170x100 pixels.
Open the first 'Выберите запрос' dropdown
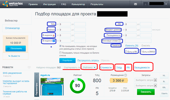[x=146, y=80]
